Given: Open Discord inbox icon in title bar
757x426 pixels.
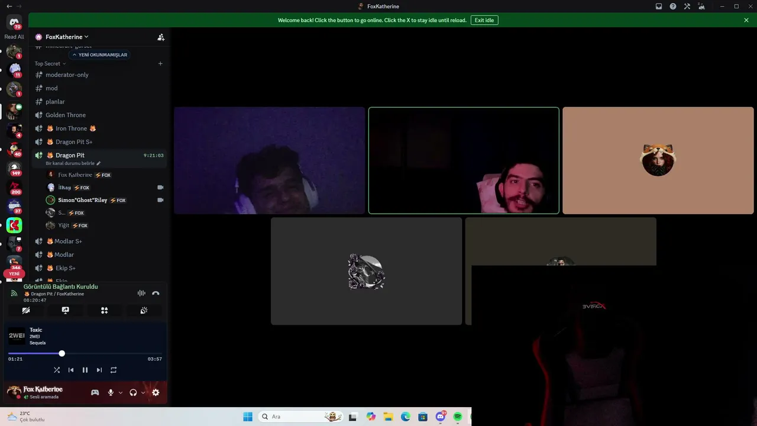Looking at the screenshot, I should coord(659,7).
